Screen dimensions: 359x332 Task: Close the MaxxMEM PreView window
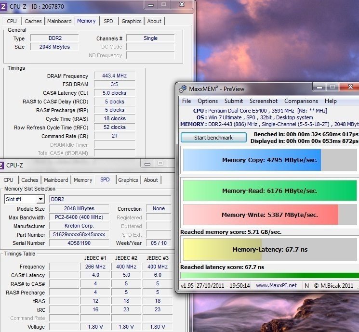[x=350, y=87]
